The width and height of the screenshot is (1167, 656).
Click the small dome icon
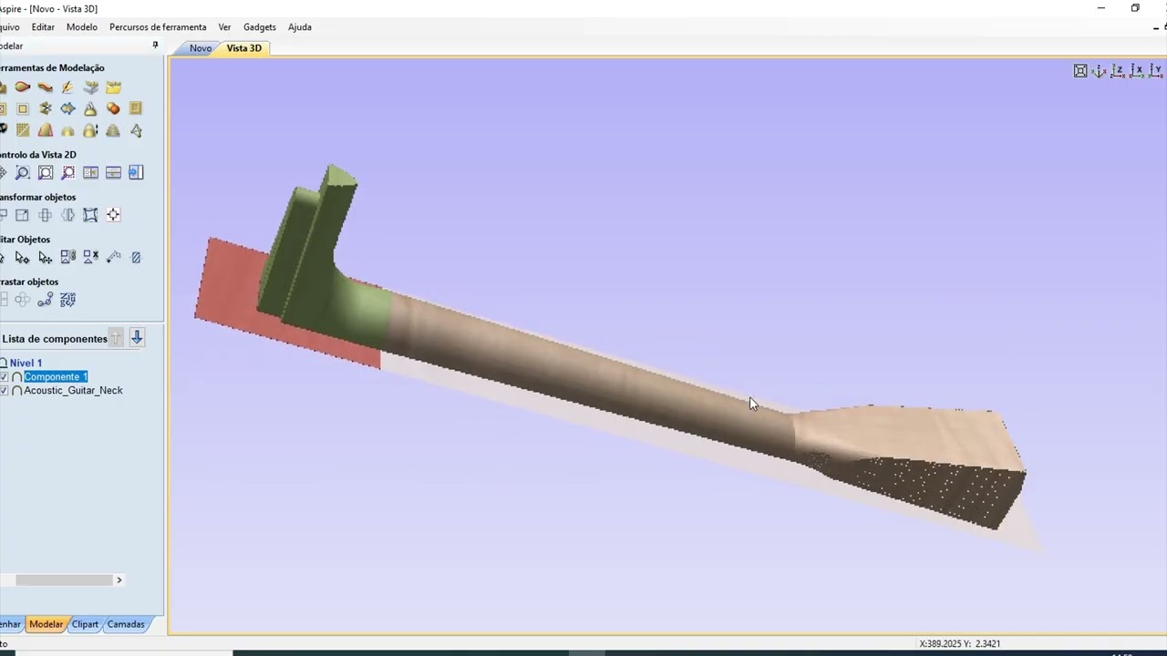click(x=67, y=130)
